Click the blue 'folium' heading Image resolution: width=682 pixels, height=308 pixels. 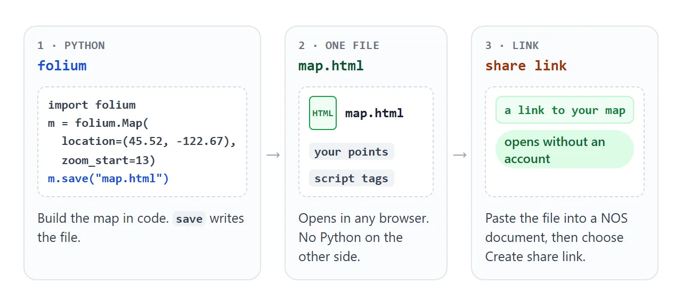[62, 66]
